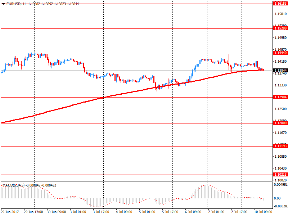Click the 5 Jul 01:00 time label
Image resolution: width=288 pixels, height=216 pixels.
pos(147,212)
